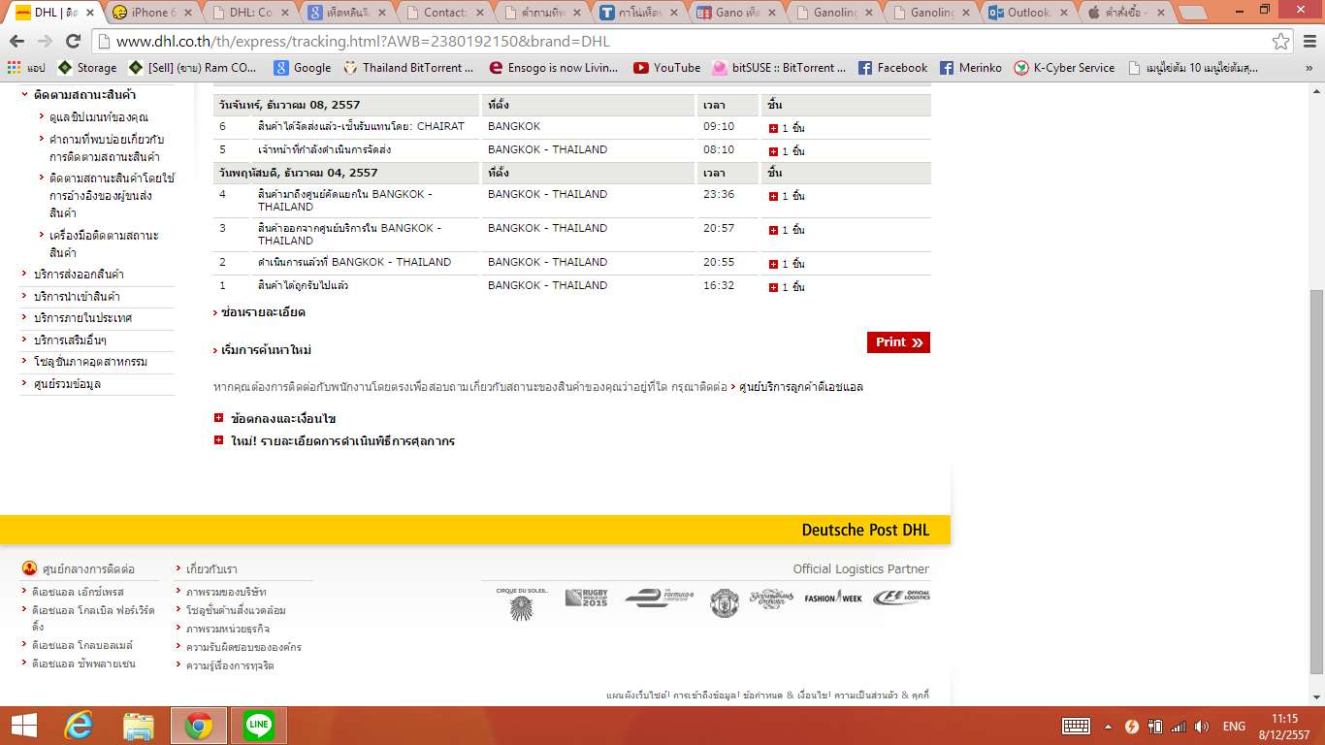Viewport: 1325px width, 745px height.
Task: Expand piece details for row 6 CHAIRAT
Action: tap(773, 128)
